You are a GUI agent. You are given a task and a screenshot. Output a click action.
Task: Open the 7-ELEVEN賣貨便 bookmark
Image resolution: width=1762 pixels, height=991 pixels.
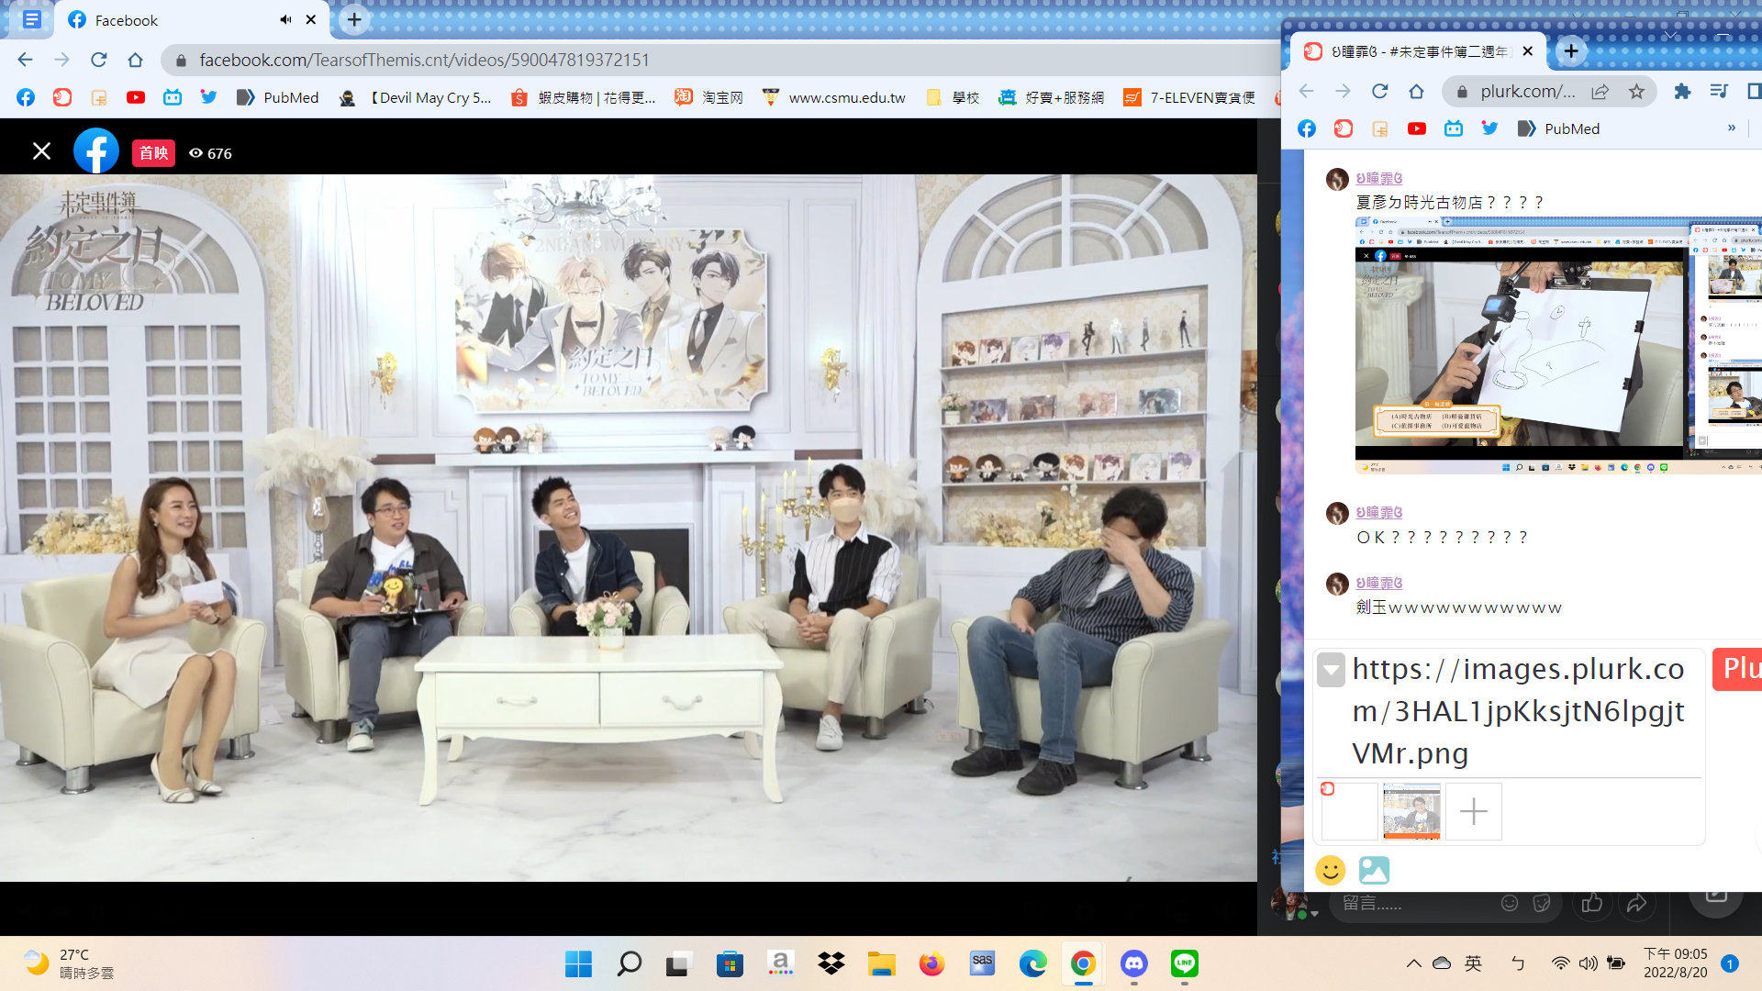pos(1189,97)
